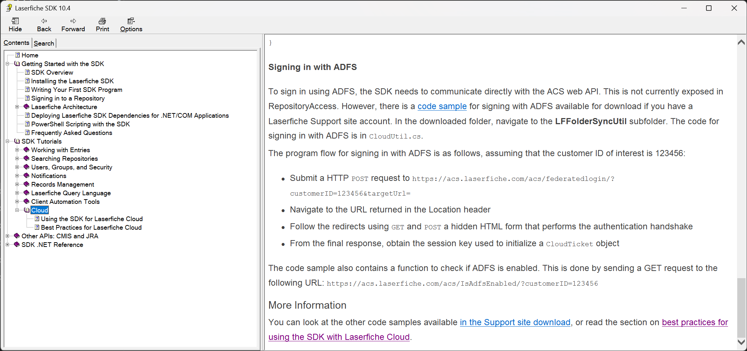Image resolution: width=747 pixels, height=351 pixels.
Task: Click the Forward arrow icon
Action: pyautogui.click(x=73, y=21)
